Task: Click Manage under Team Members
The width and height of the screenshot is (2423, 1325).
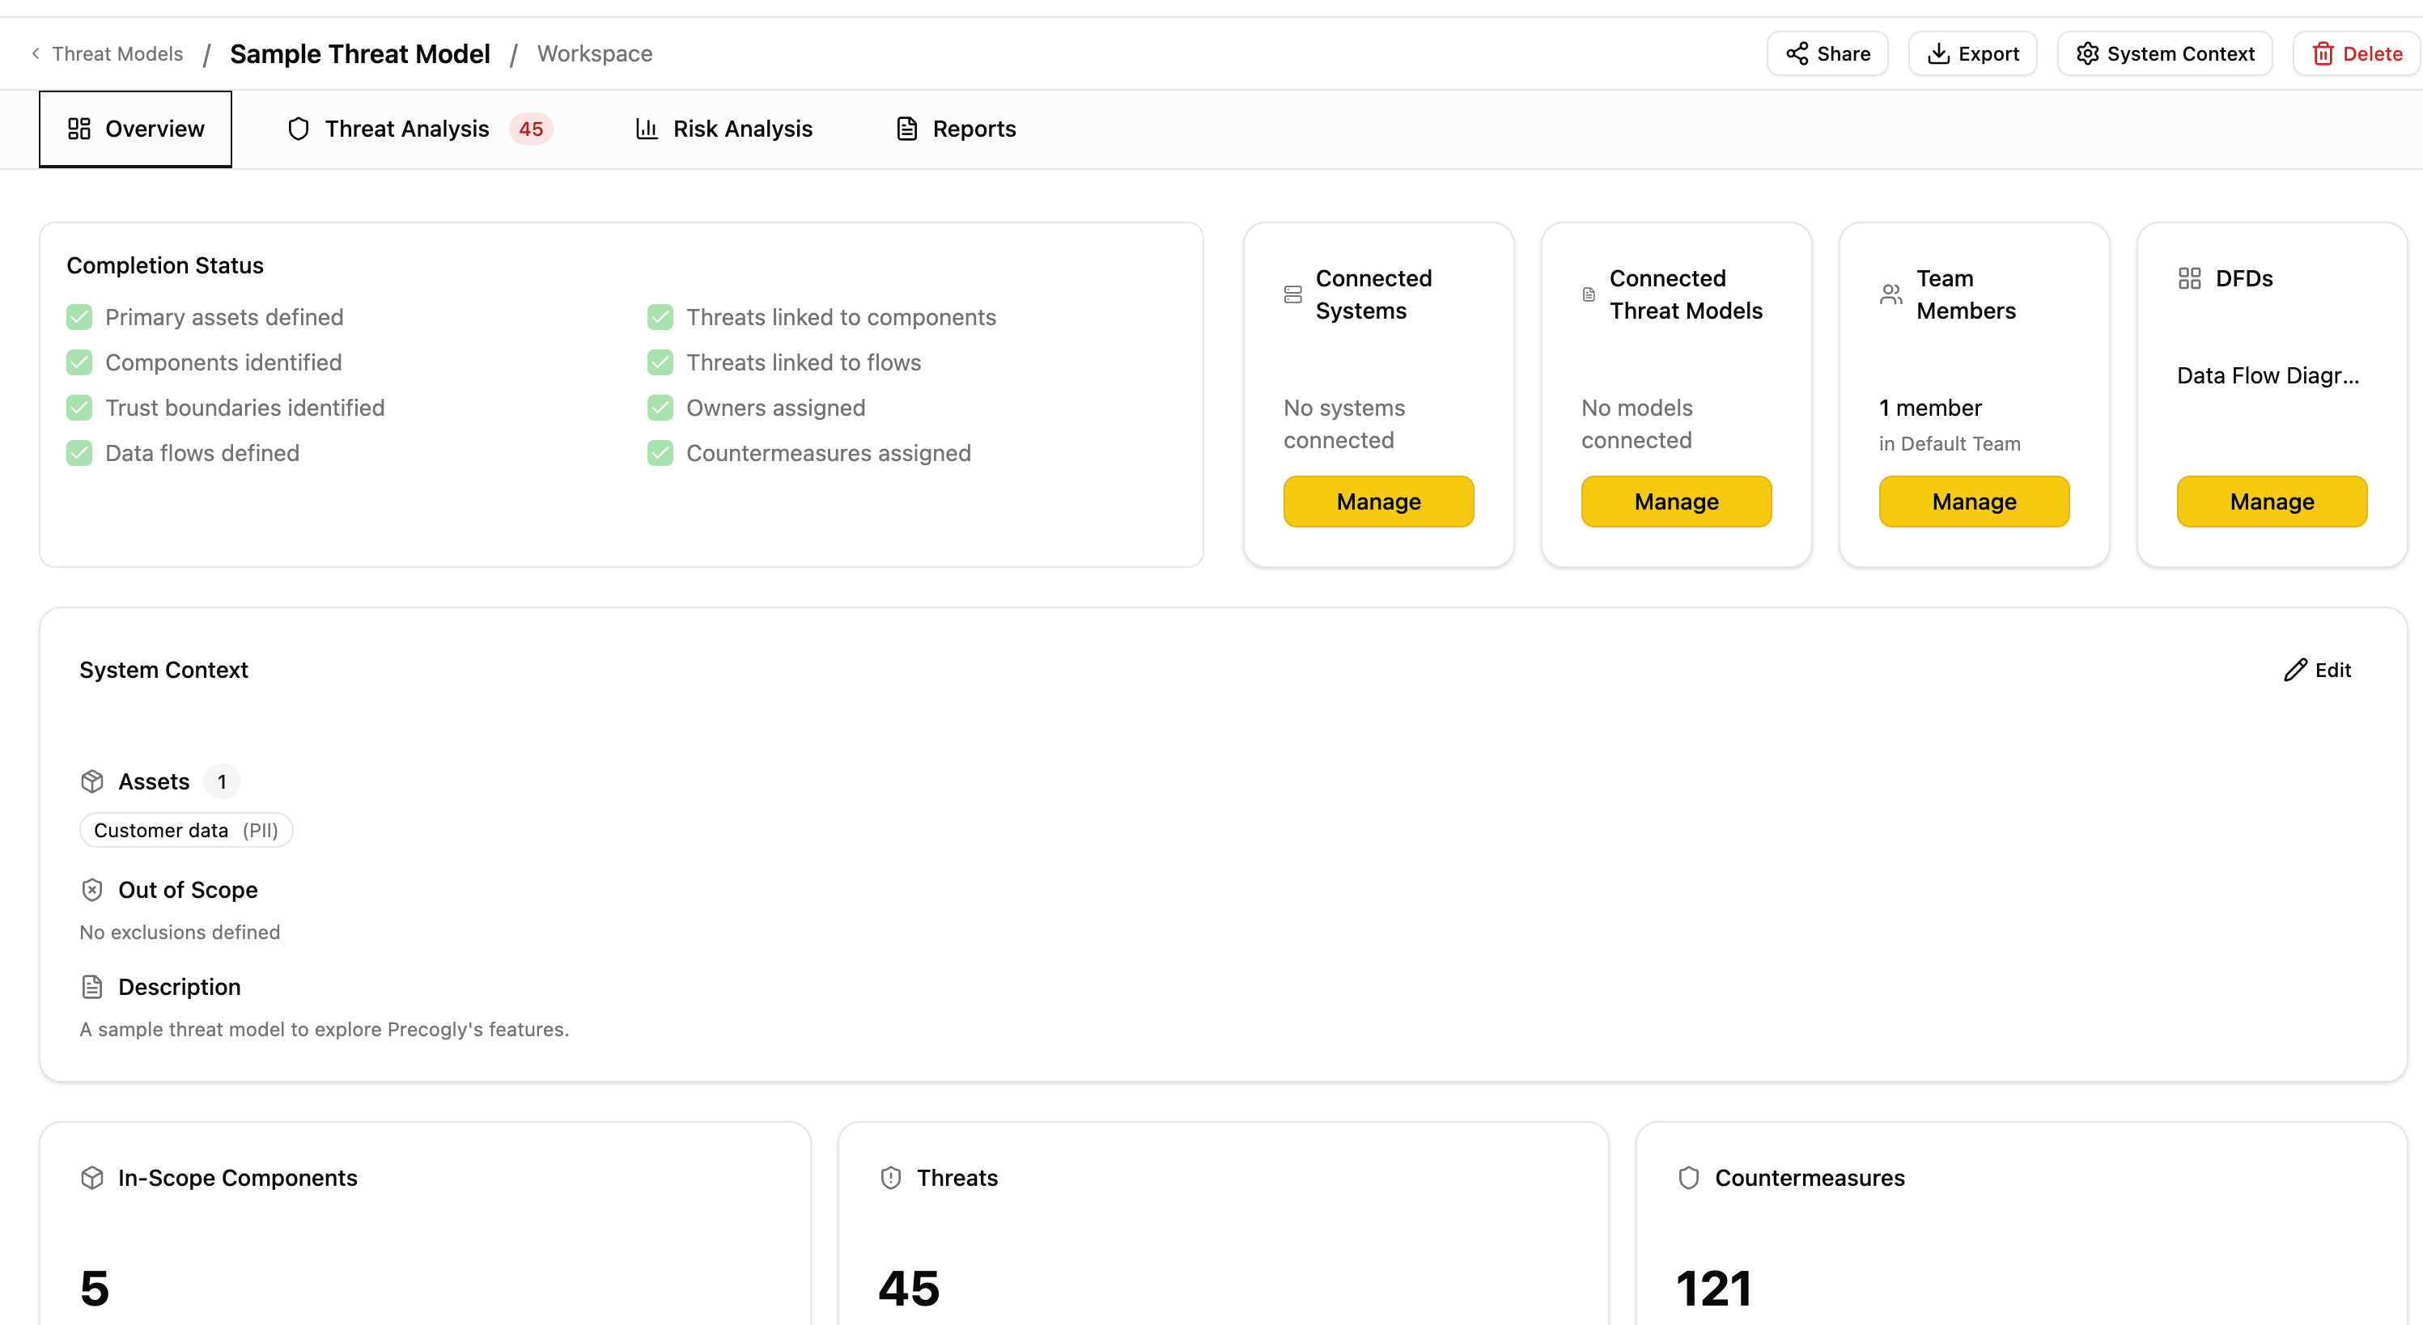Action: pos(1973,502)
